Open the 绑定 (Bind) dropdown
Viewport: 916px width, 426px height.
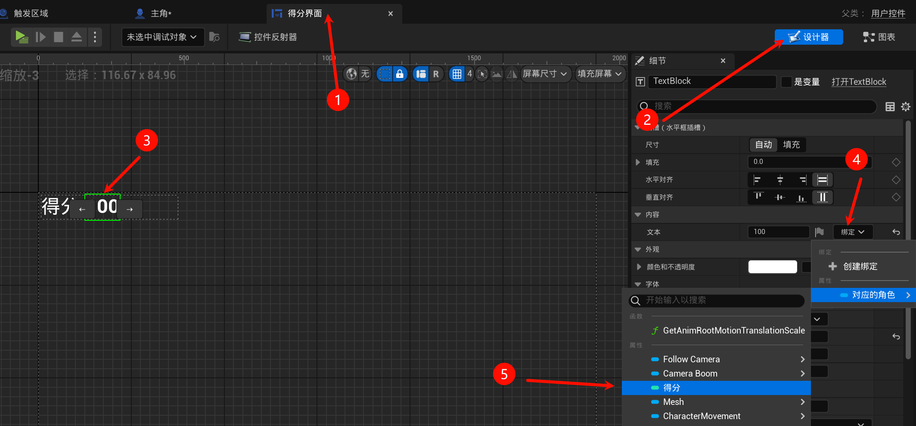click(x=853, y=232)
